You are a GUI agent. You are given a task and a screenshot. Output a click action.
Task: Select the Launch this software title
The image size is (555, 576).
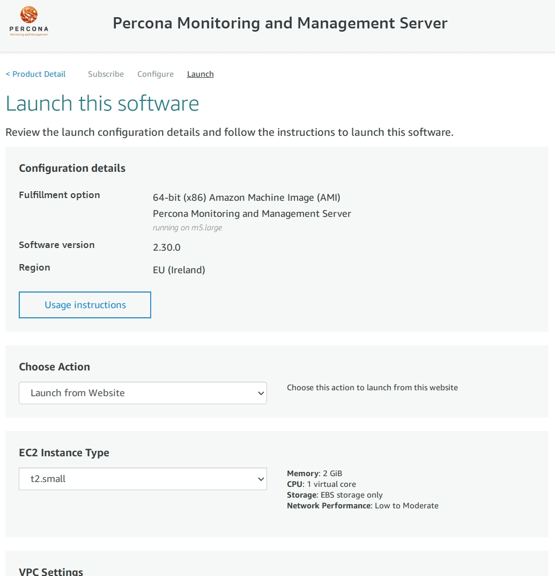point(103,103)
